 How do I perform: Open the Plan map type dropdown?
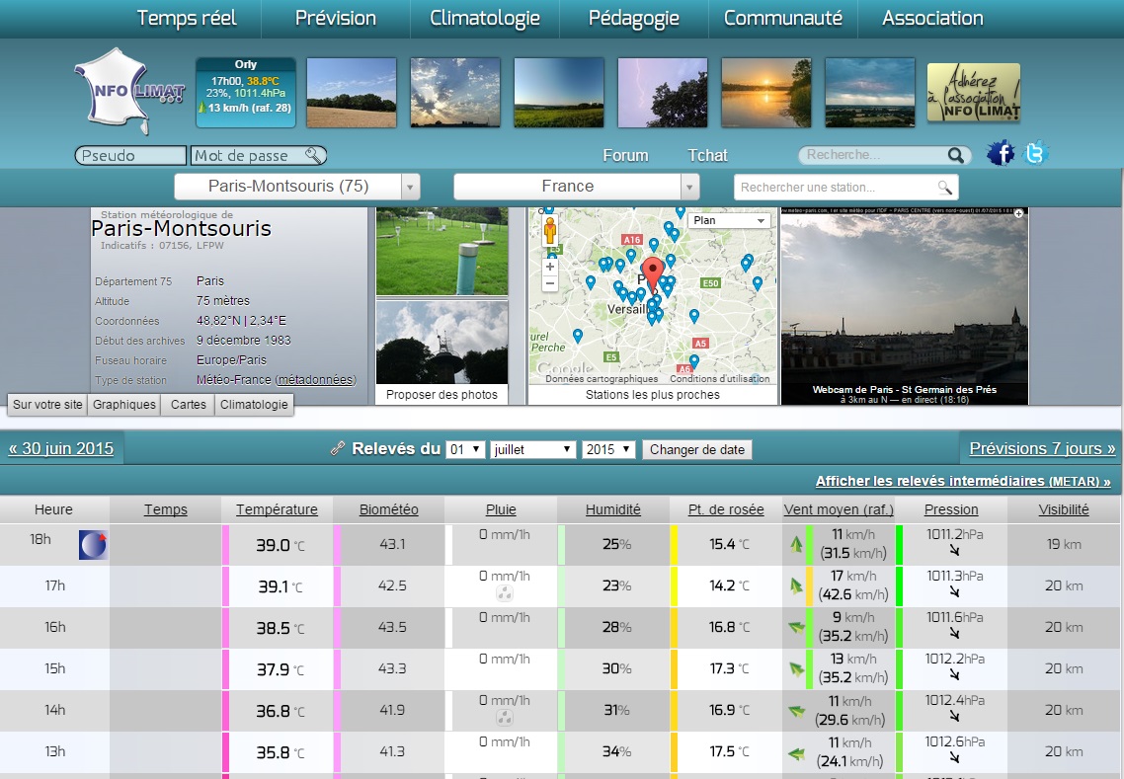(x=730, y=221)
